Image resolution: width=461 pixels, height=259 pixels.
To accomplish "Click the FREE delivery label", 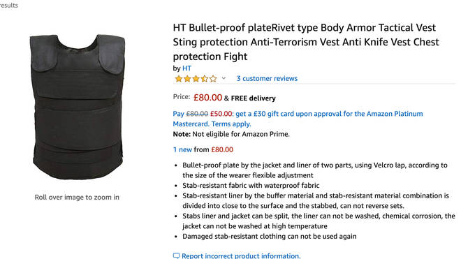I will (x=253, y=98).
